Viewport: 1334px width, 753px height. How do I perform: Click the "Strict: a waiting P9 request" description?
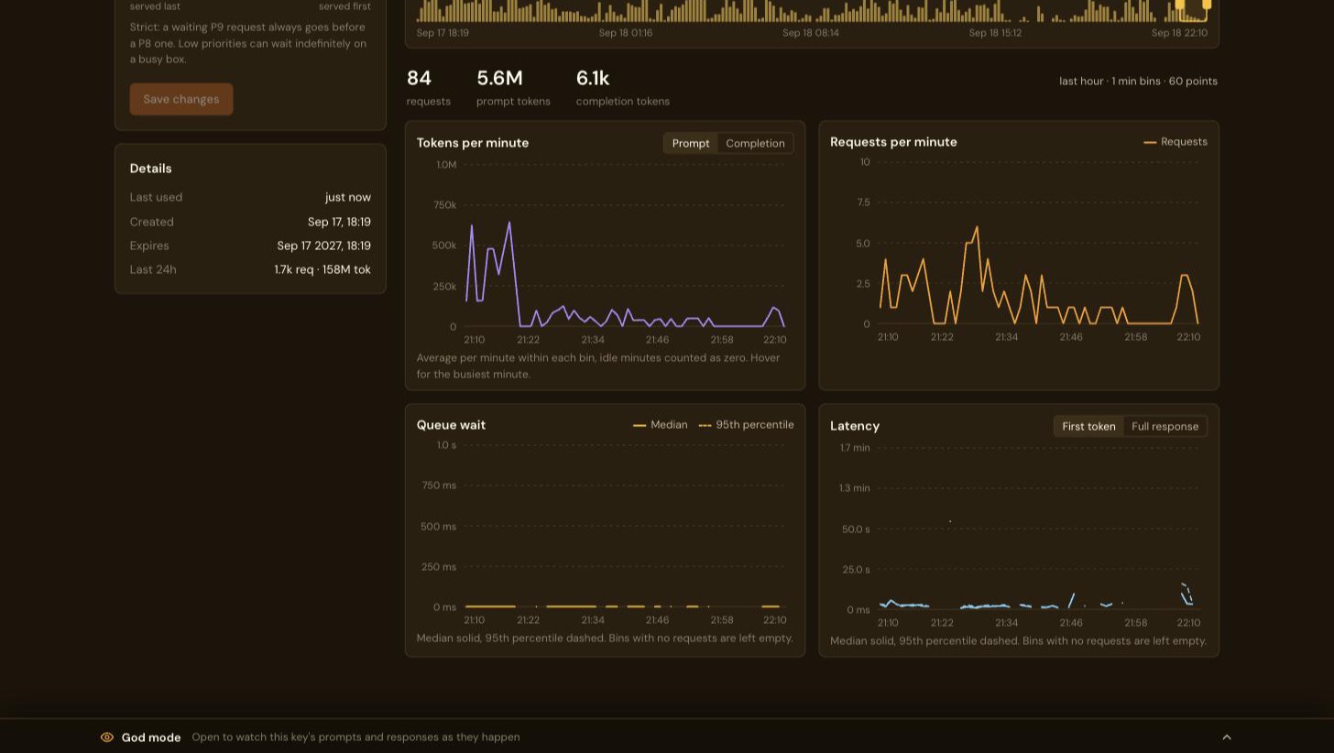coord(248,43)
